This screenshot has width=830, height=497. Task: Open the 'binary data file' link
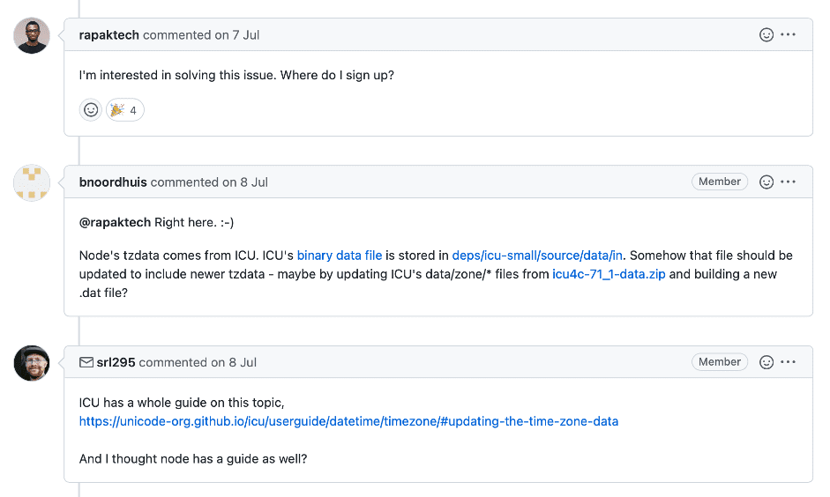[x=340, y=256]
